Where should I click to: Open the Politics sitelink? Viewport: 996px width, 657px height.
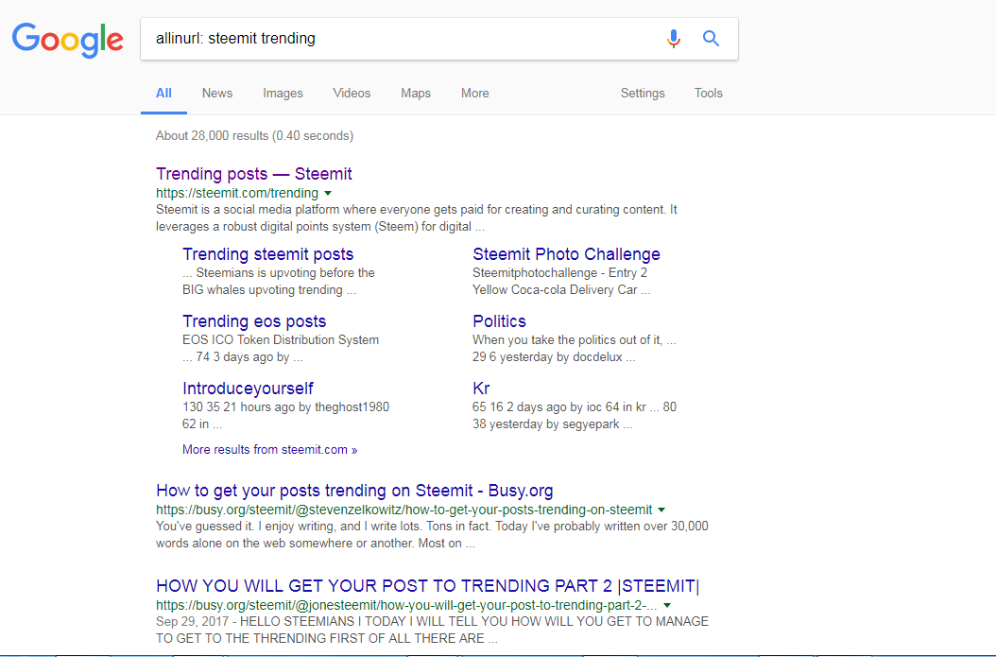tap(499, 320)
